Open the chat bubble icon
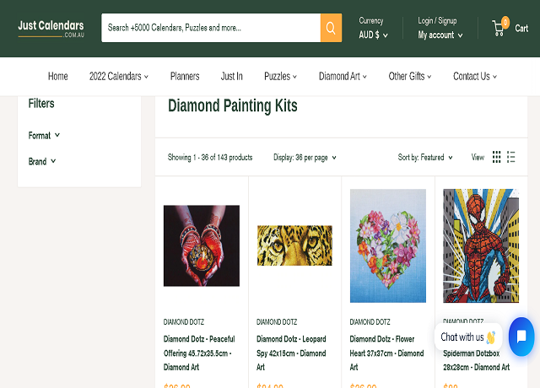Screen dimensions: 540x388 [521, 337]
